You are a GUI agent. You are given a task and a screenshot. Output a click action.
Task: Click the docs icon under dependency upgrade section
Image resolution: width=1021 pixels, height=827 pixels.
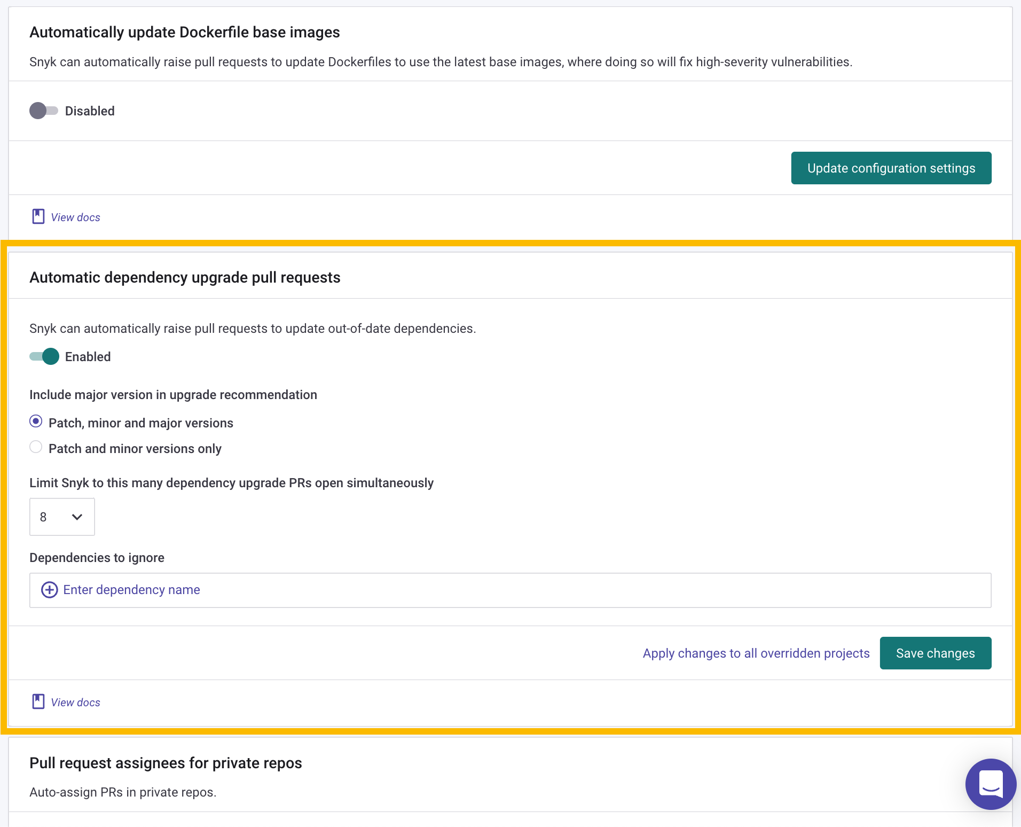[x=38, y=701]
